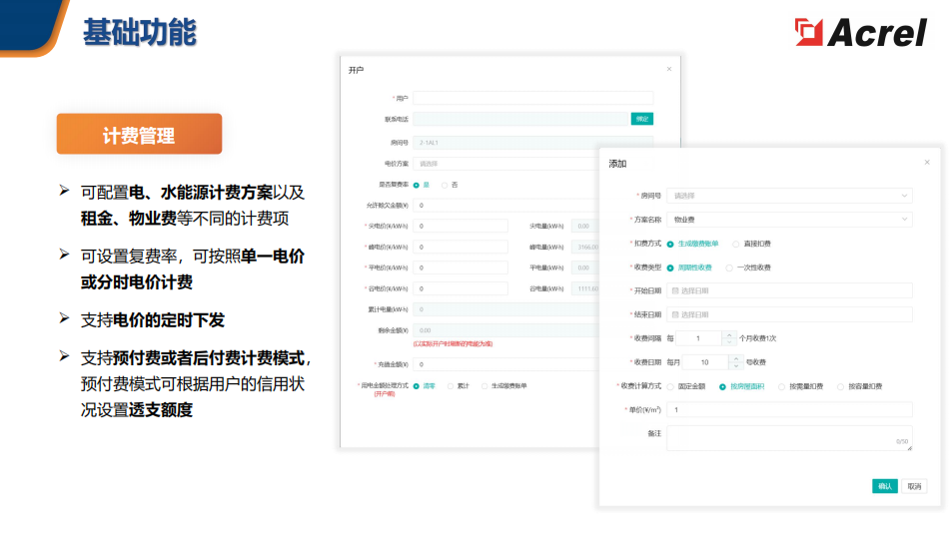Click the calendar icon in 结束日期 field
The image size is (951, 533).
click(675, 315)
